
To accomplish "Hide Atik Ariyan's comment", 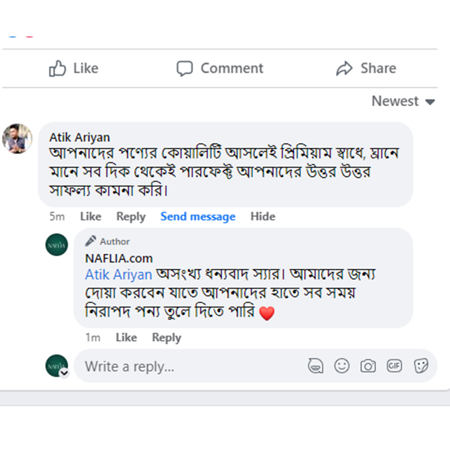I will pos(263,216).
